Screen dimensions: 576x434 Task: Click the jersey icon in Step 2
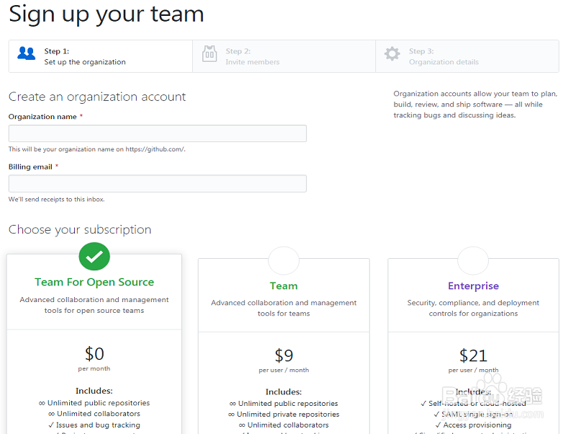tap(210, 54)
